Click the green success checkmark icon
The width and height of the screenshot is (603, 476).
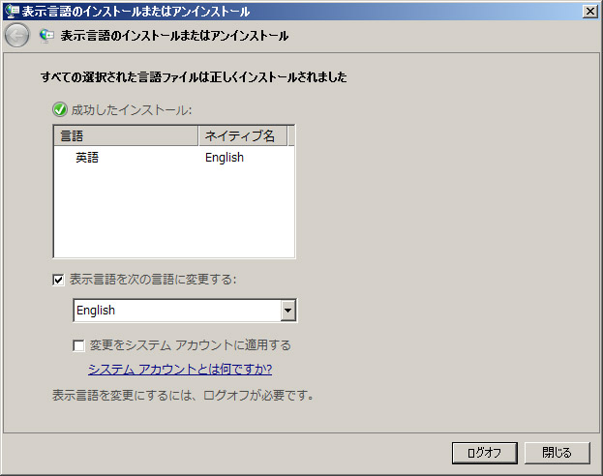60,109
